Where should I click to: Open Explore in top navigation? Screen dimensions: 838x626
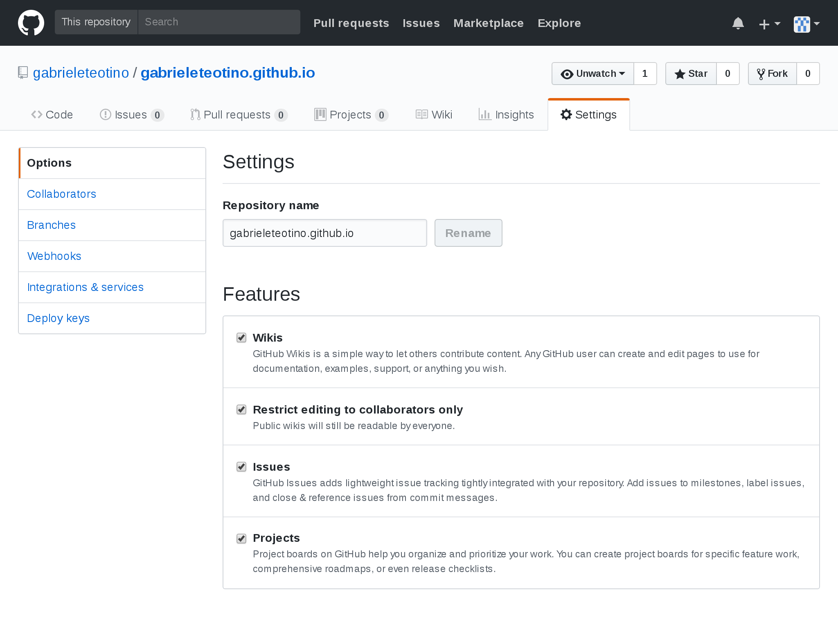[559, 23]
